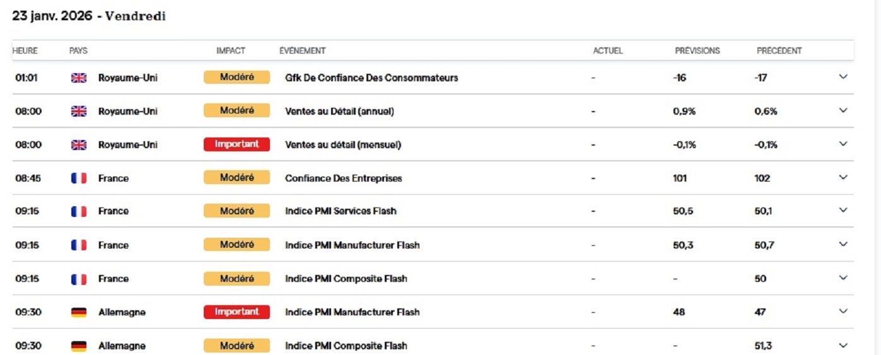This screenshot has height=355, width=881.
Task: Expand Confiance Des Entreprises row chevron
Action: (843, 177)
